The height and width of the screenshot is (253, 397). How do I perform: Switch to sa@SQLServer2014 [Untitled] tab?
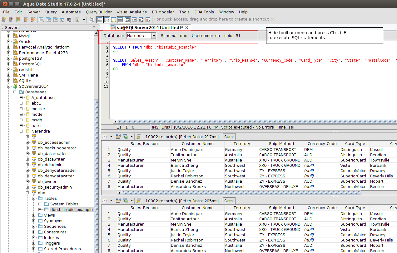click(x=149, y=28)
